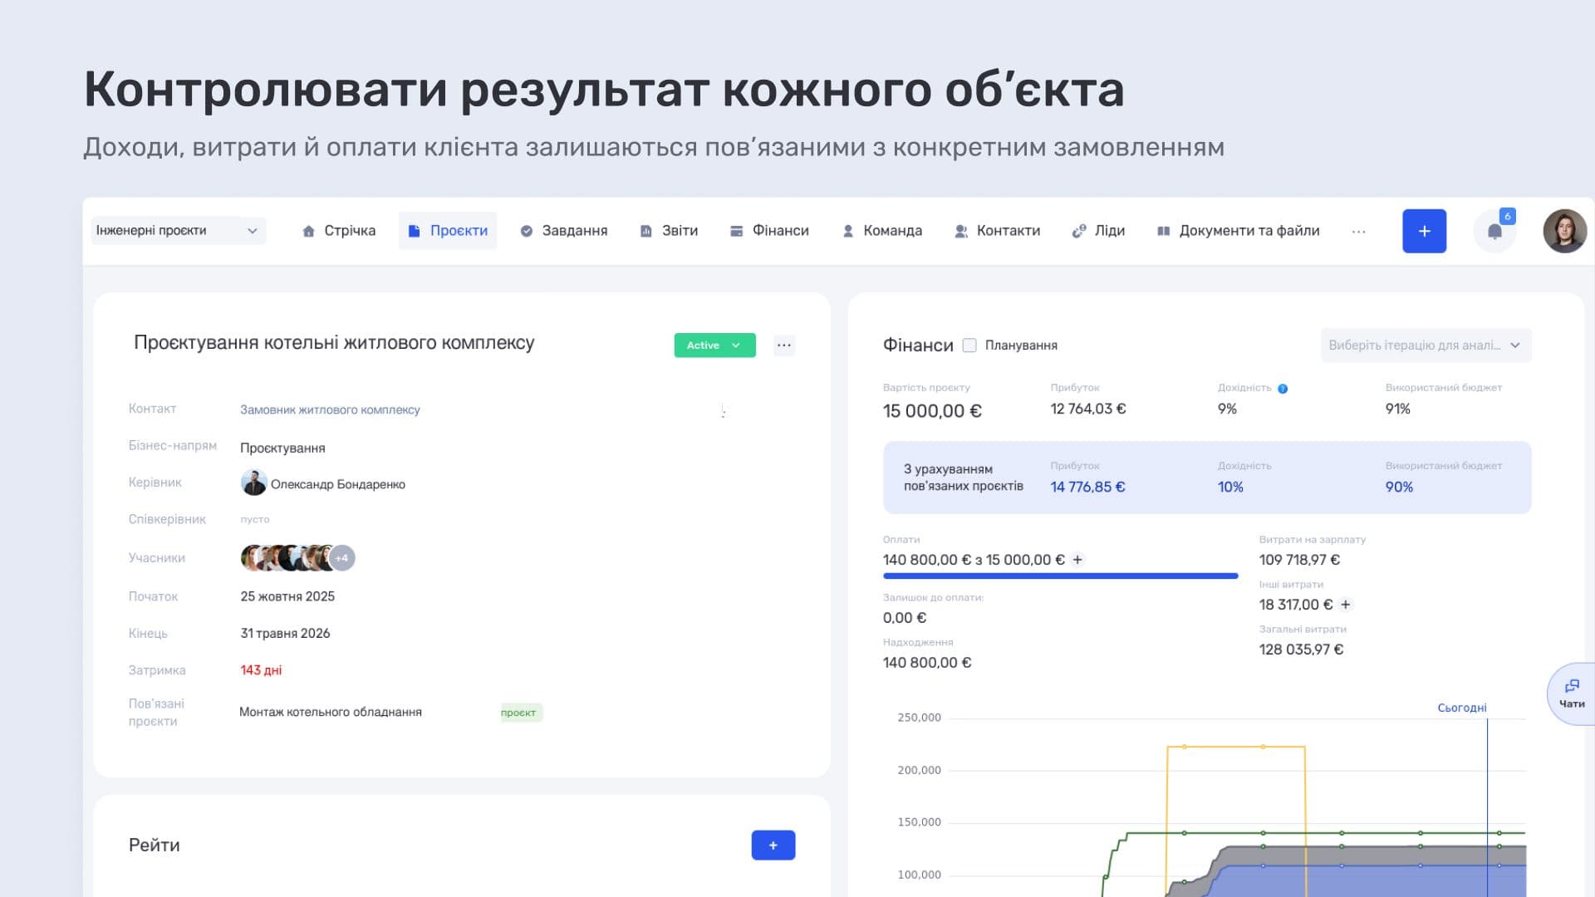Add other expense plus next to 18 317,00 €
1595x897 pixels.
pos(1346,605)
